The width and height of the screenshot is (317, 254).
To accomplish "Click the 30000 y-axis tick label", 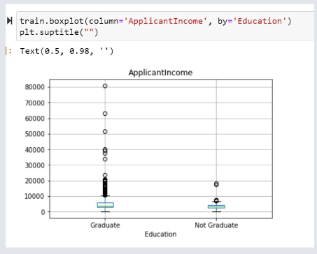I will 35,165.
